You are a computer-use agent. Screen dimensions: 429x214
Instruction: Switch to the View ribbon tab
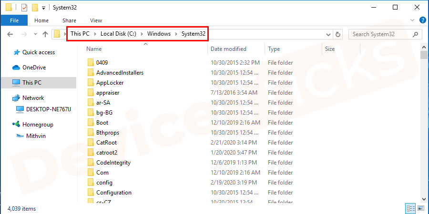(96, 20)
